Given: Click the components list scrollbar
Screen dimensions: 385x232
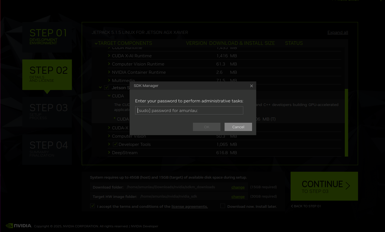Looking at the screenshot, I should coord(346,123).
